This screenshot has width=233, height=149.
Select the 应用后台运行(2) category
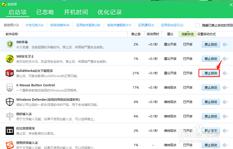pyautogui.click(x=172, y=25)
